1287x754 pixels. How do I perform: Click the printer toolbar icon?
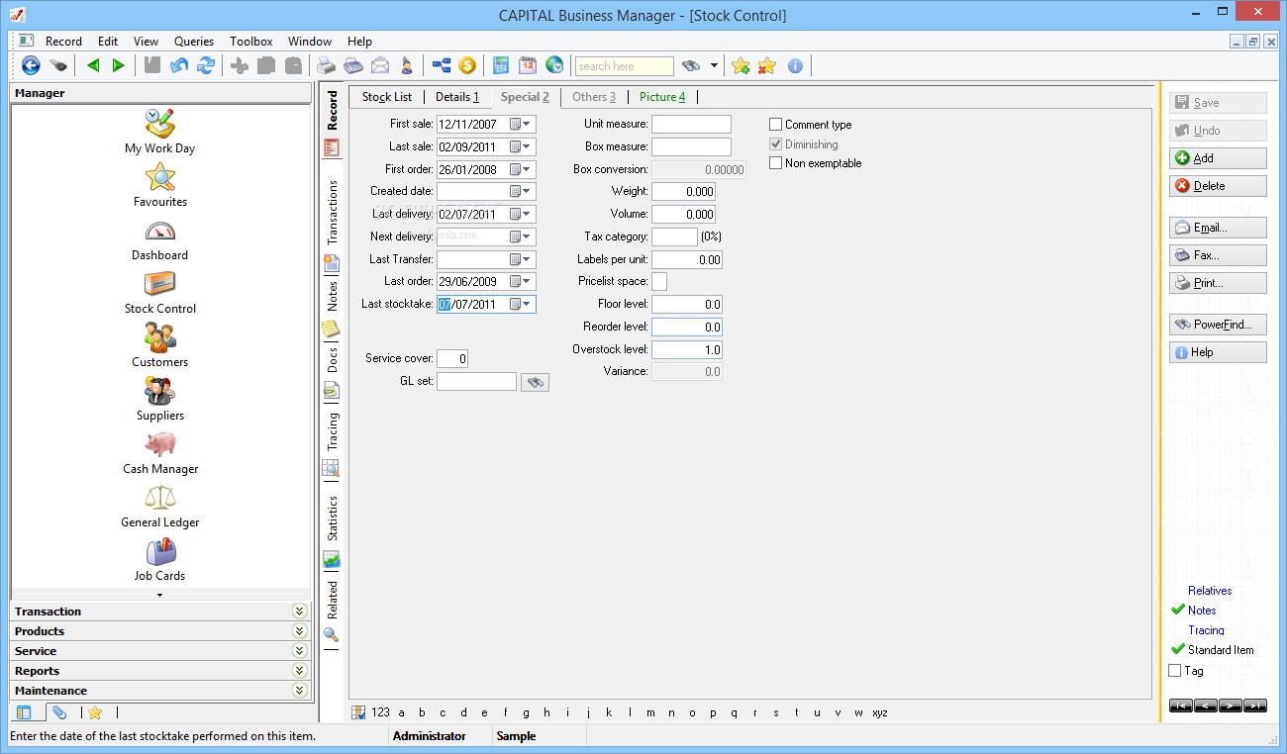pyautogui.click(x=326, y=66)
